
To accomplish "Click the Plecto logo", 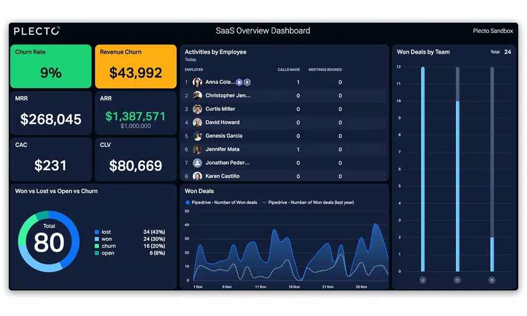I will coord(36,31).
